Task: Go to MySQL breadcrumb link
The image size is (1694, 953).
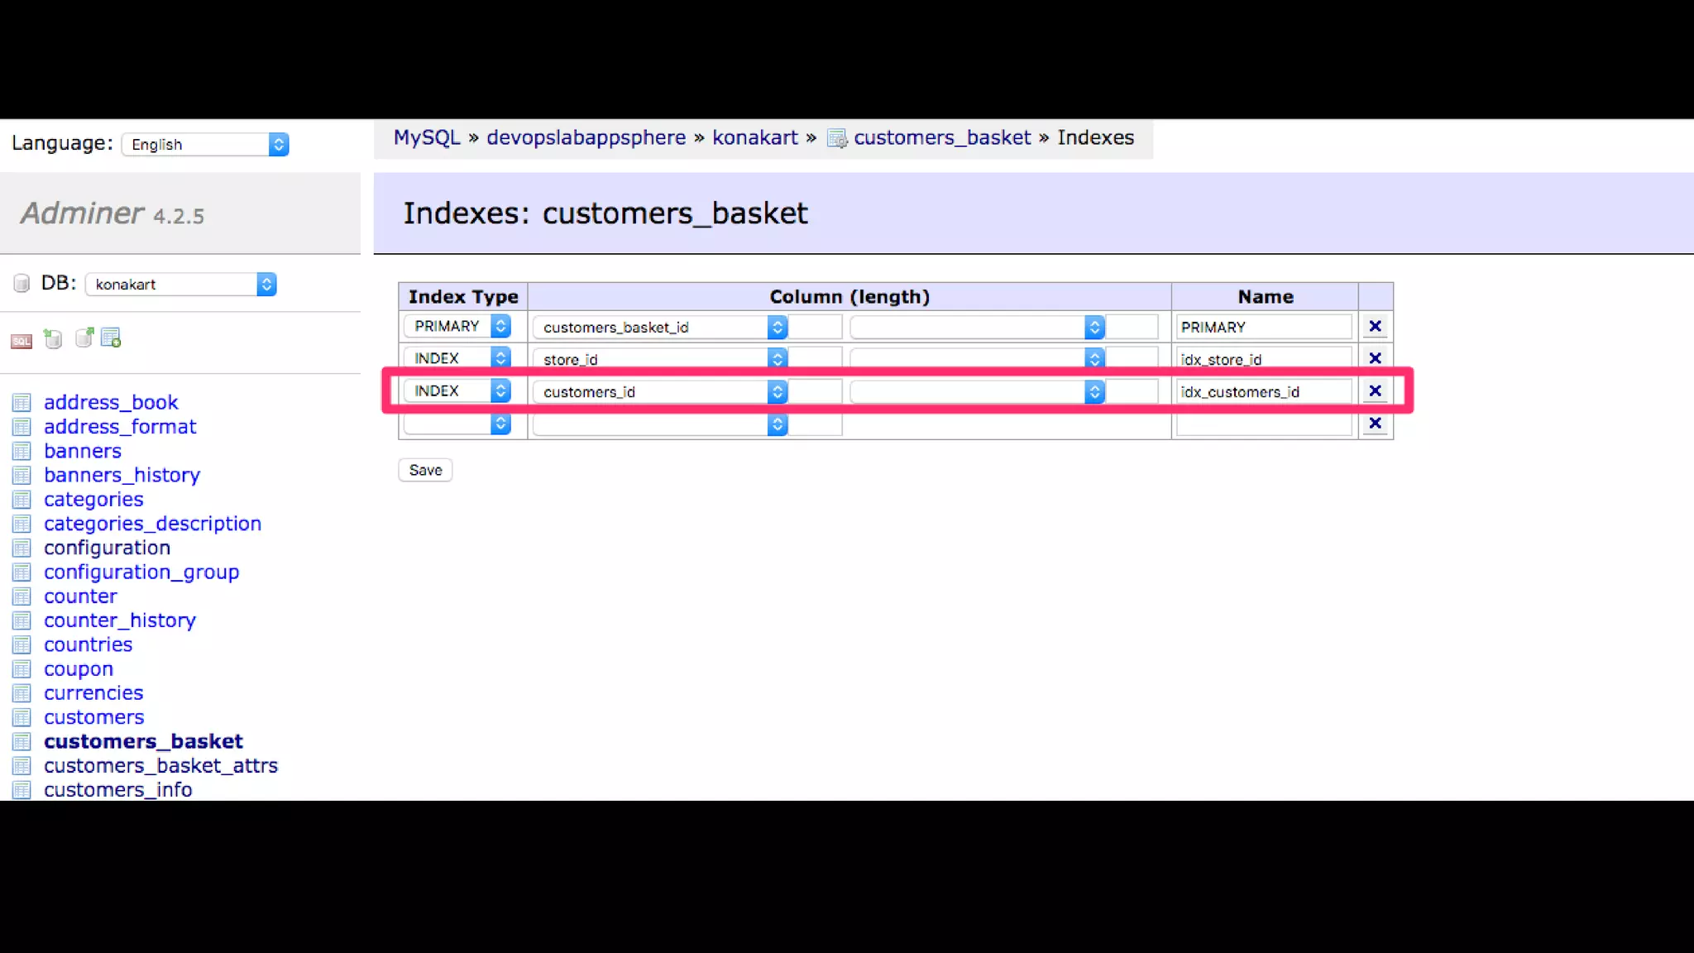Action: [426, 138]
